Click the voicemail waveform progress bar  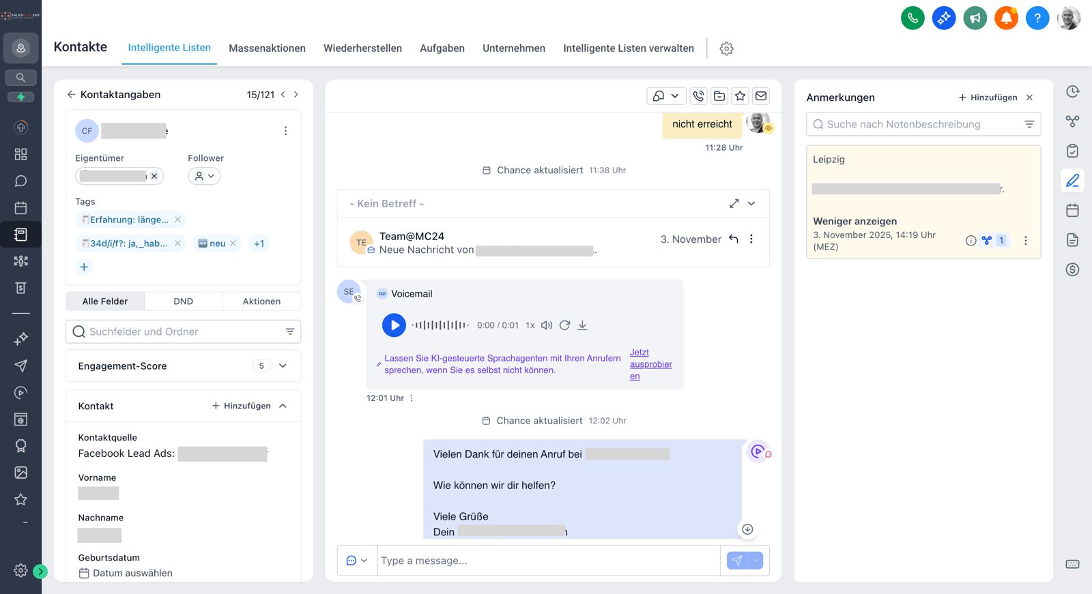click(440, 325)
